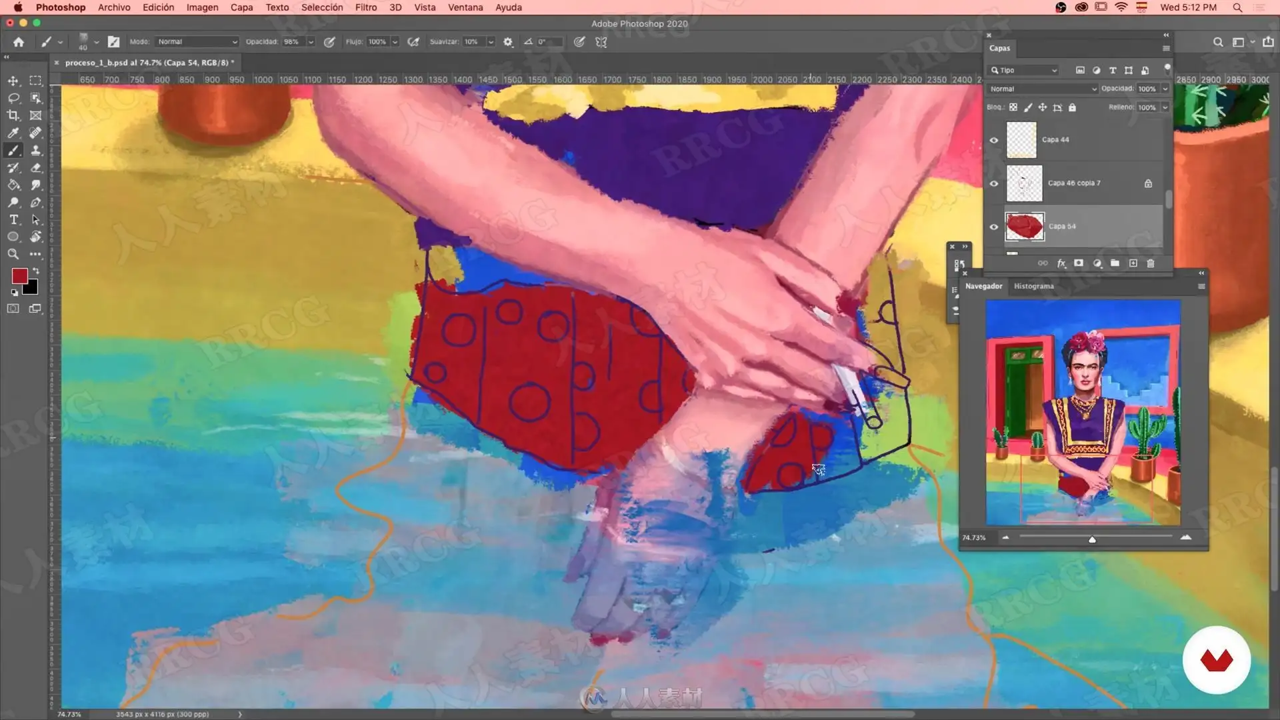1280x720 pixels.
Task: Hide the Capa 46 copia 7 layer
Action: click(x=994, y=183)
